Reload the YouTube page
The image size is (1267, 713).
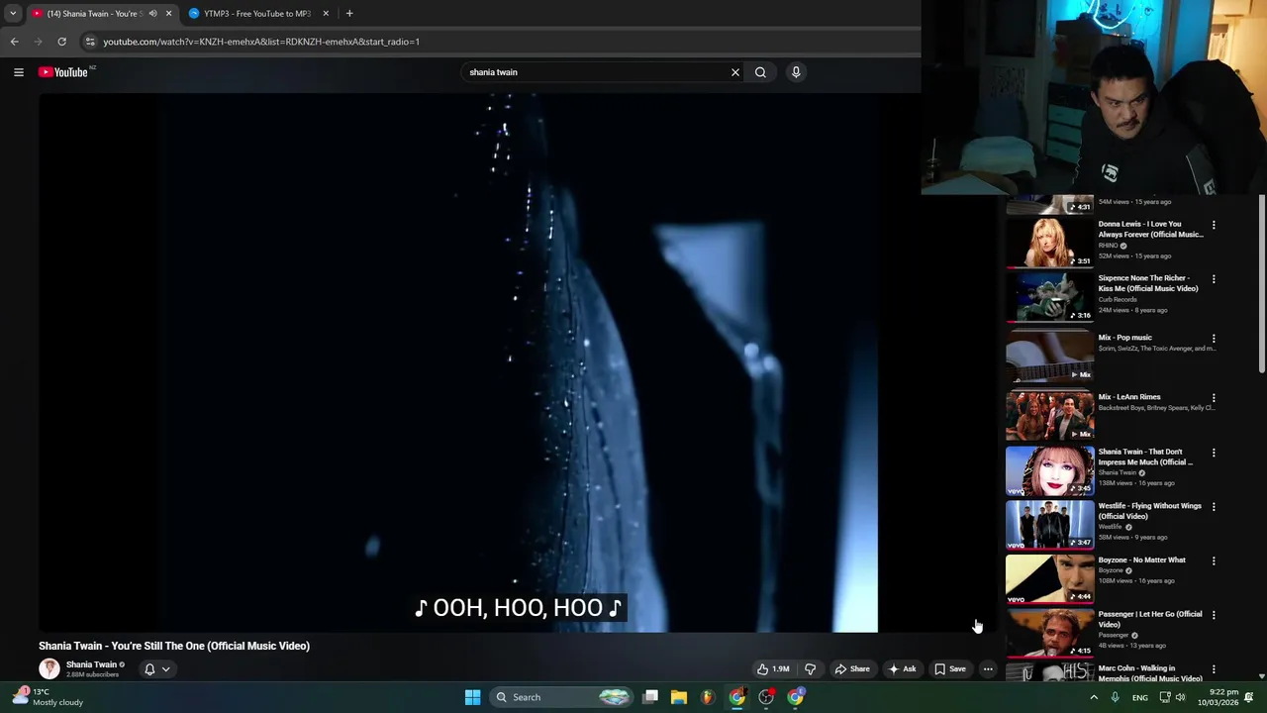click(x=61, y=42)
